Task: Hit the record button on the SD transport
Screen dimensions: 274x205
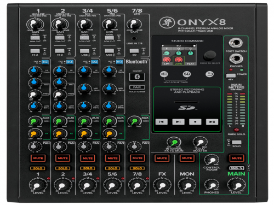Action: tap(195, 122)
